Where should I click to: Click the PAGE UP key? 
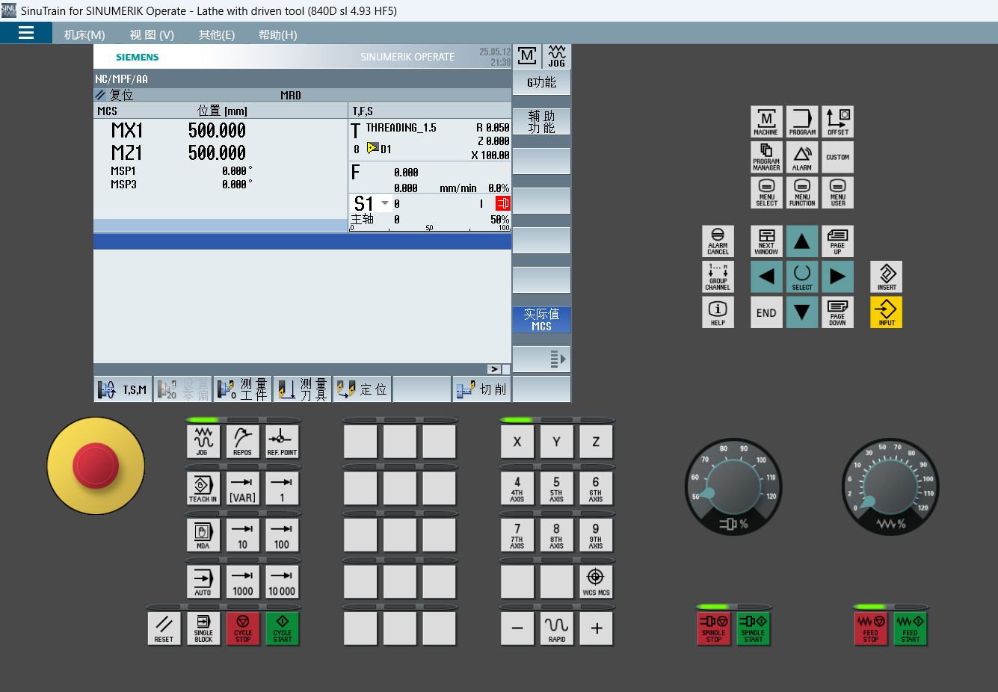click(x=837, y=241)
